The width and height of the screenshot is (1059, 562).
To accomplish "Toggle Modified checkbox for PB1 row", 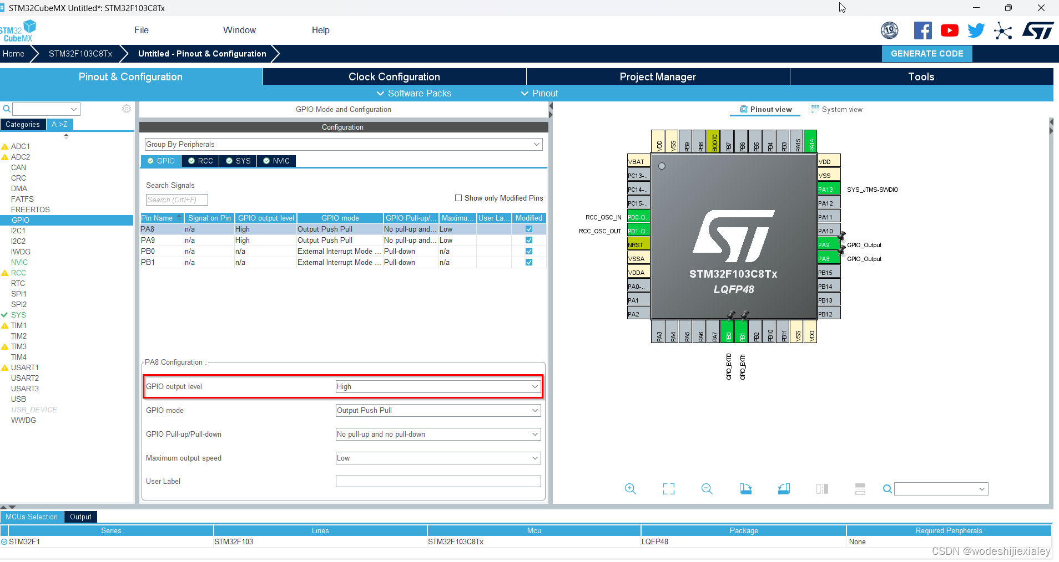I will [x=529, y=262].
